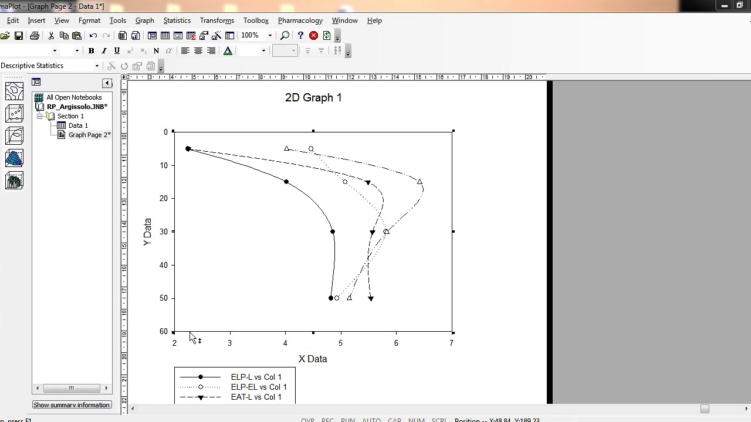The image size is (751, 422).
Task: Toggle underline text formatting
Action: click(x=116, y=50)
